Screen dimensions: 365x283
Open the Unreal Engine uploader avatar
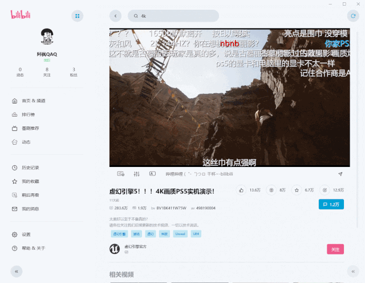[115, 249]
